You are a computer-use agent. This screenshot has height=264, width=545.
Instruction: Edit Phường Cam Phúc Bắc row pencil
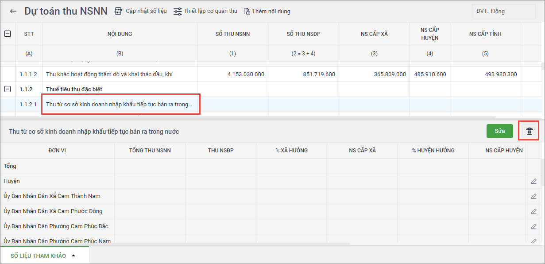coord(533,226)
